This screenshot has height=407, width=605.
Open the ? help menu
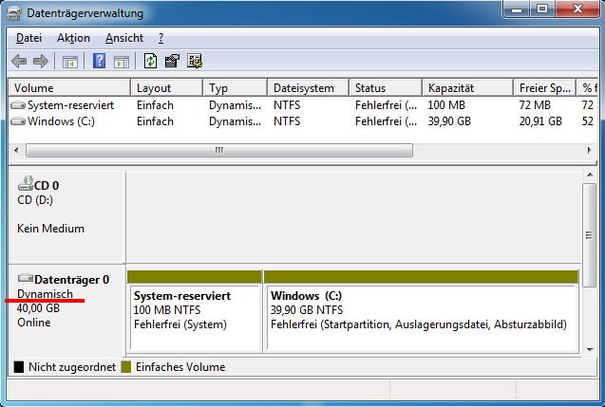coord(161,38)
